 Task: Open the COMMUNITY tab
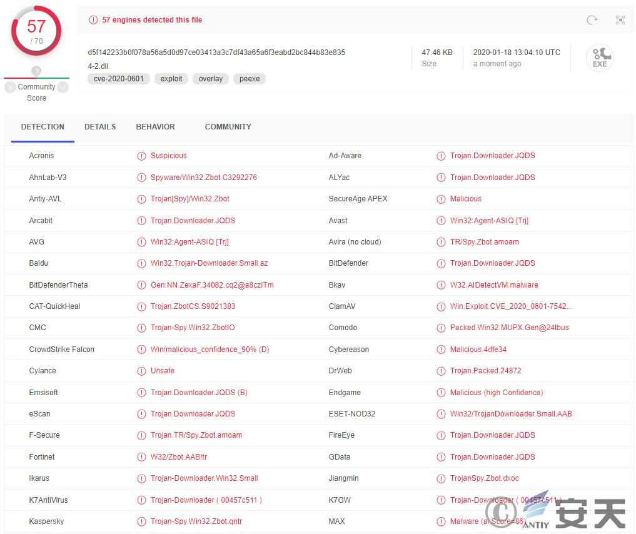[228, 127]
